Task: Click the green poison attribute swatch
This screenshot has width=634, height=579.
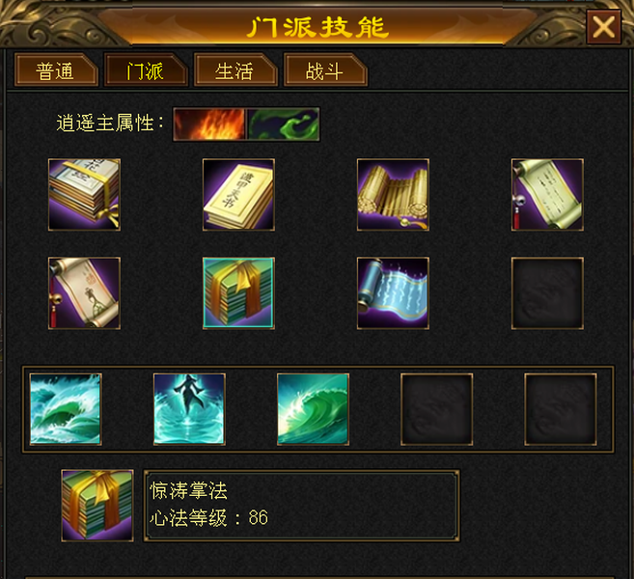Action: 283,124
